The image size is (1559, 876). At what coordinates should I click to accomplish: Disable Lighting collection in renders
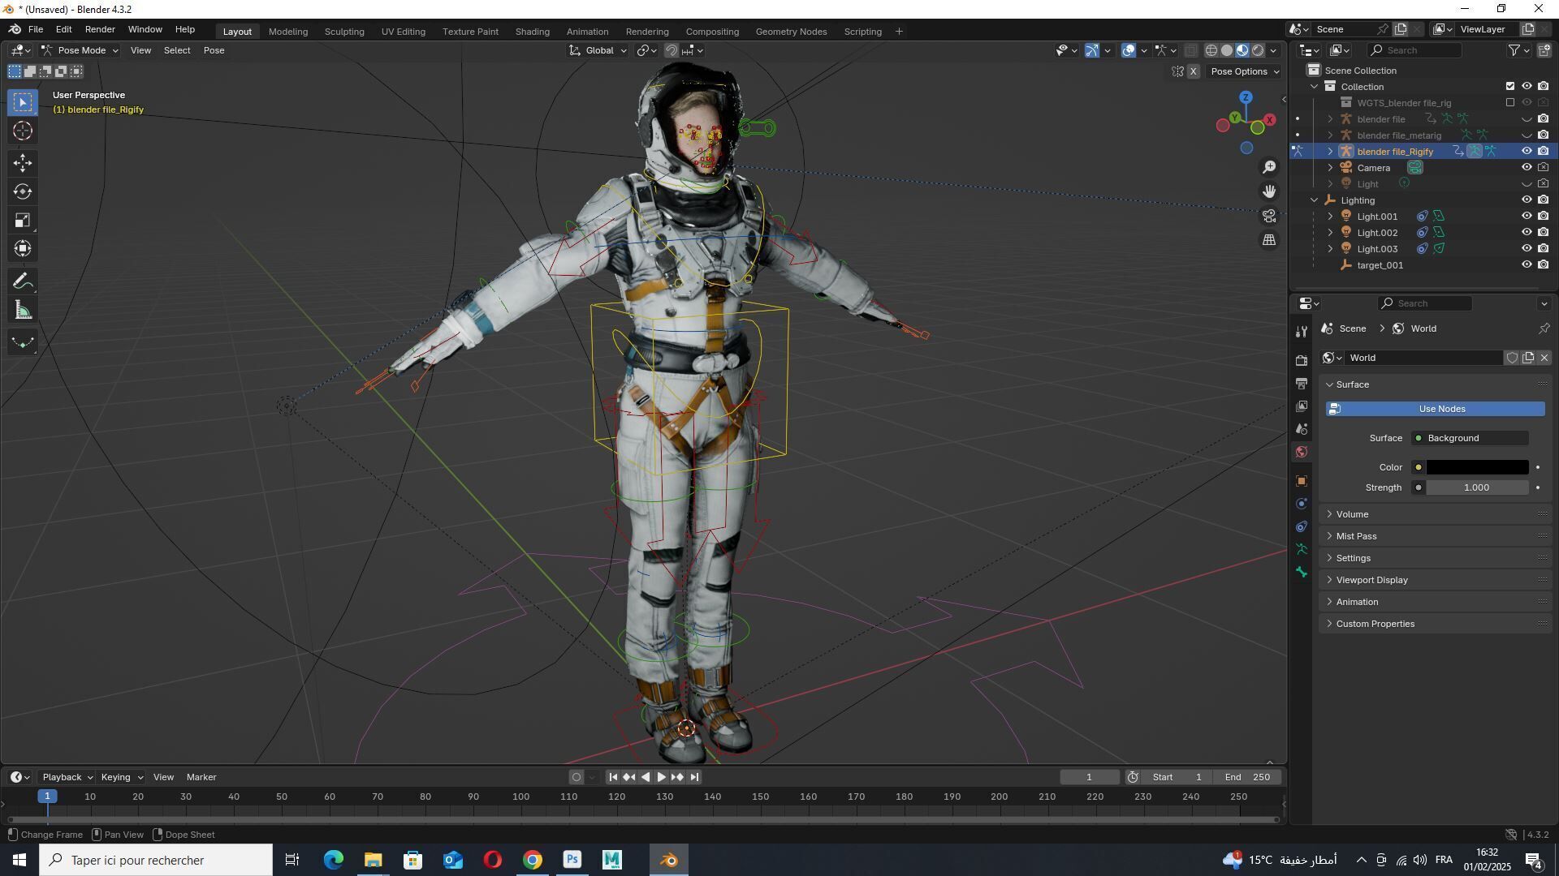(1543, 200)
